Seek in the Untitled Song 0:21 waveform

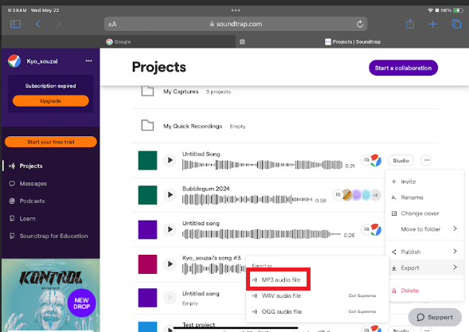(262, 165)
